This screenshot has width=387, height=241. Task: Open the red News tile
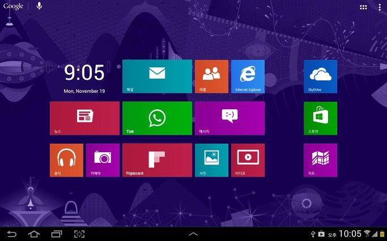pos(84,118)
